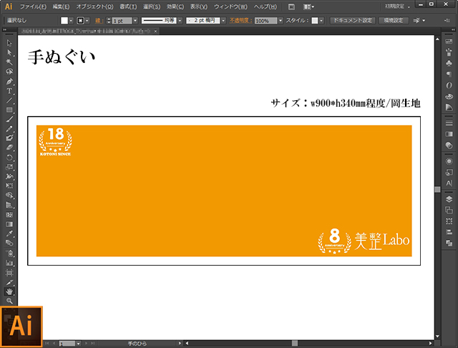Viewport: 458px width, 348px height.
Task: Select the Rectangle tool
Action: [x=9, y=110]
